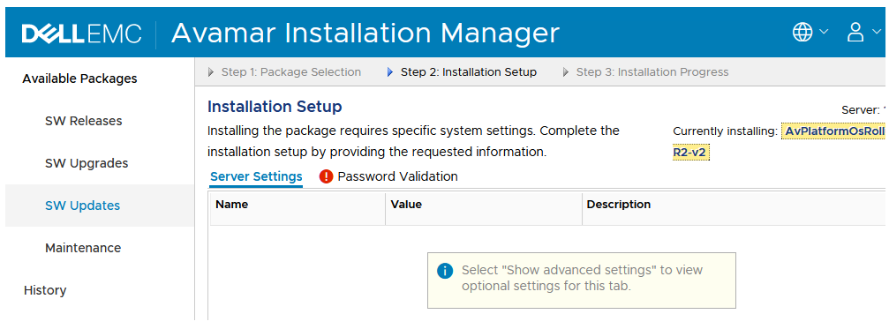Go to Step 3: Installation Progress
The height and width of the screenshot is (329, 889).
652,72
